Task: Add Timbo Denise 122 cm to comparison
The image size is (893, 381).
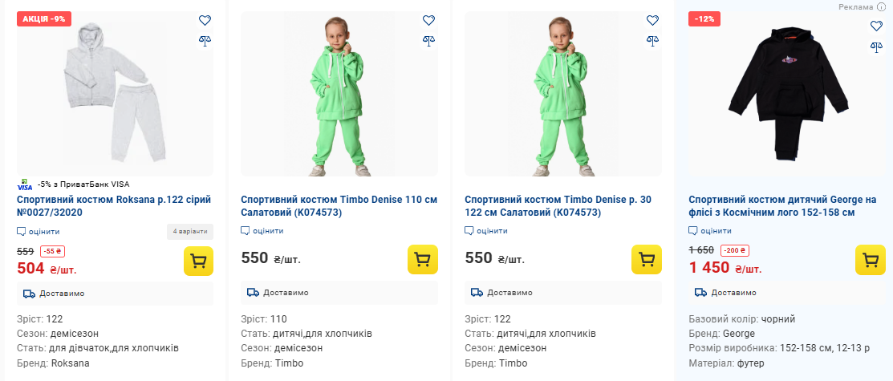Action: (x=652, y=39)
